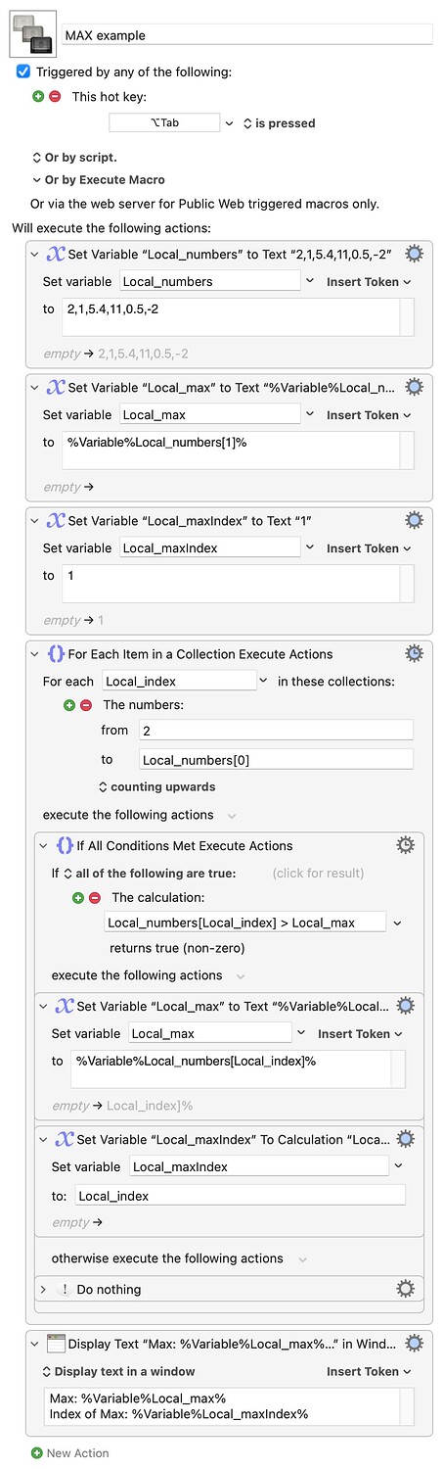The width and height of the screenshot is (443, 1469).
Task: Click the ⌥Tab hot key field
Action: [x=164, y=122]
